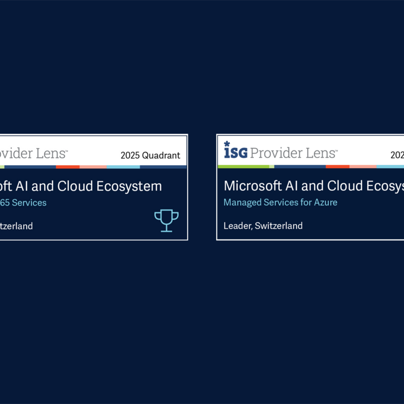Screen dimensions: 404x404
Task: Click the partial "ovider Lens" wordmark on the left badge
Action: [x=33, y=153]
